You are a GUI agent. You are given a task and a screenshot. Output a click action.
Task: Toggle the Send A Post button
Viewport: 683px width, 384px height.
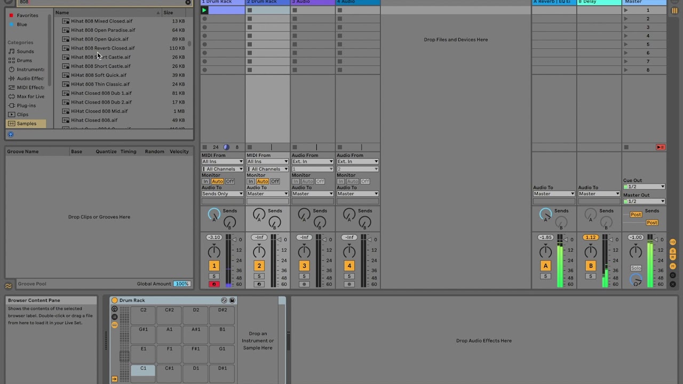(636, 215)
